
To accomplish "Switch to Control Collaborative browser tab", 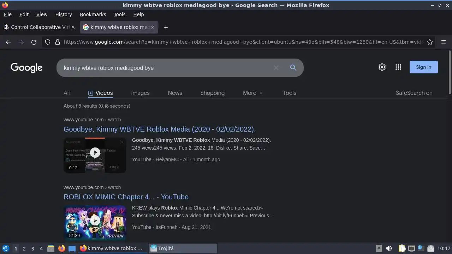I will tap(39, 27).
